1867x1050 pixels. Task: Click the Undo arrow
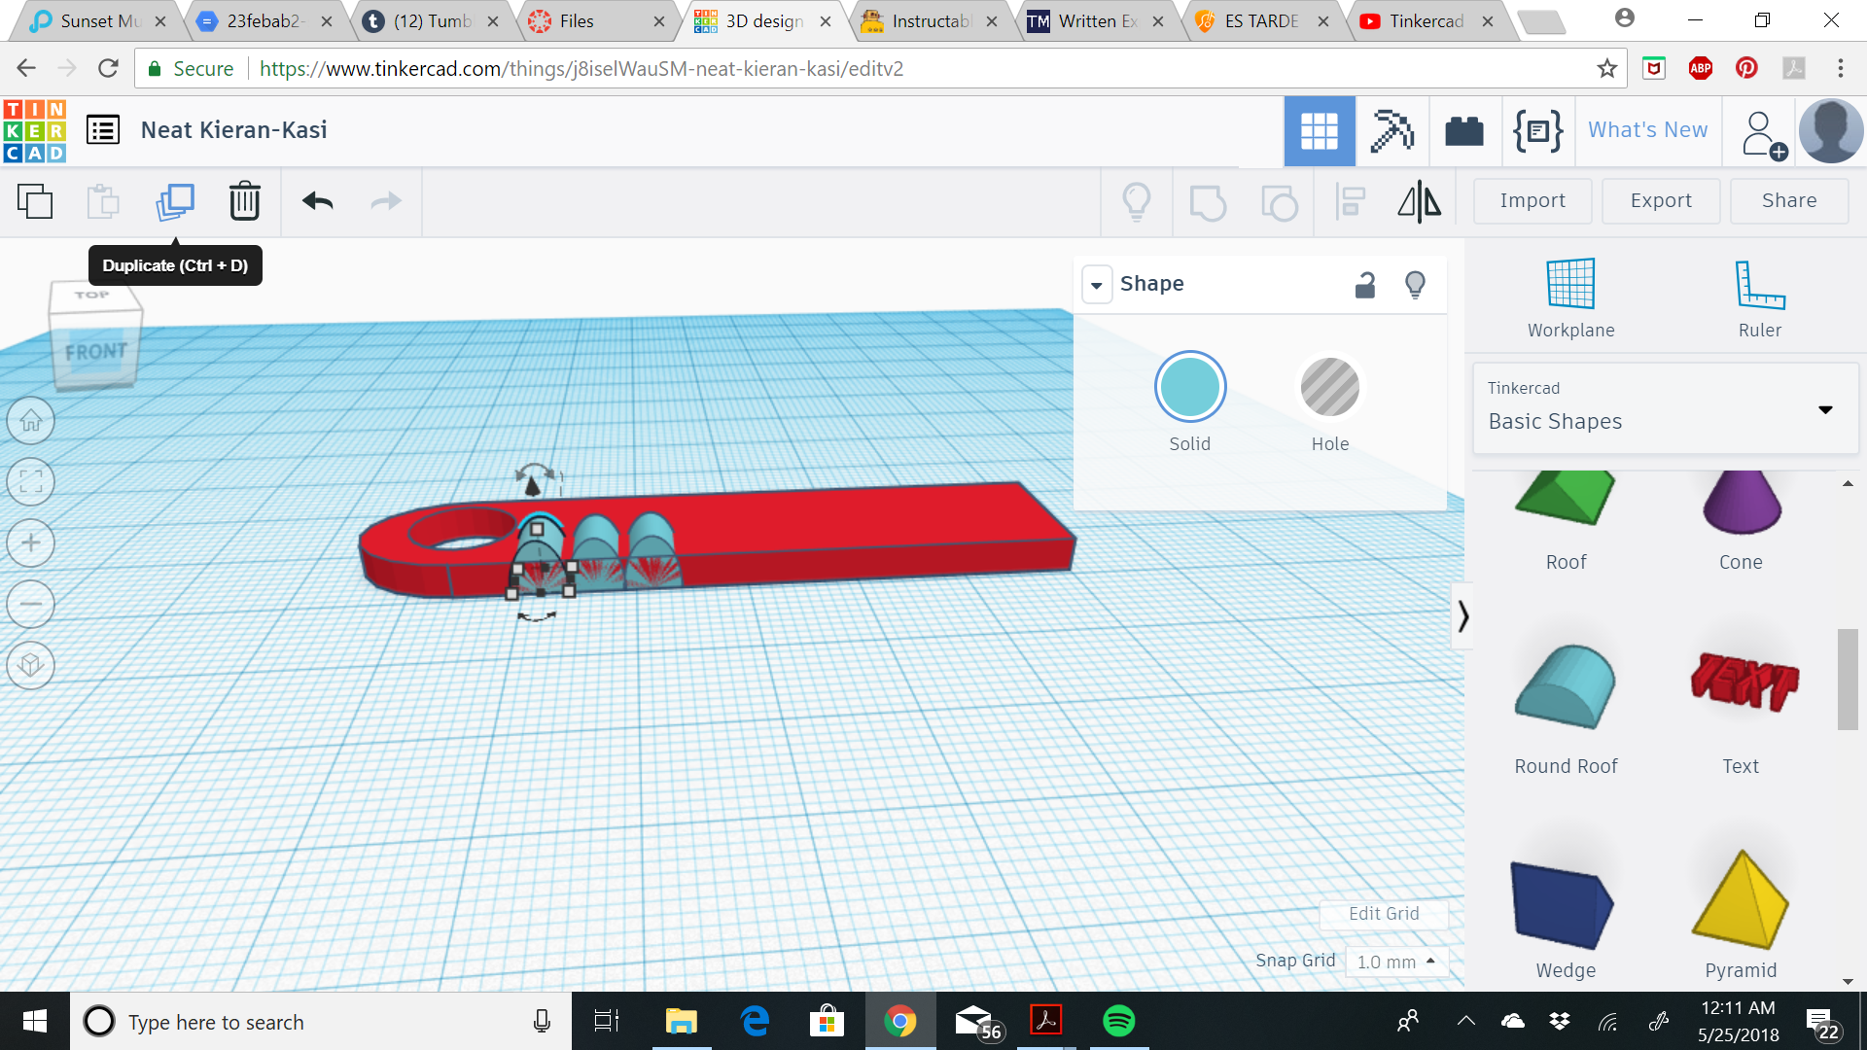point(318,201)
